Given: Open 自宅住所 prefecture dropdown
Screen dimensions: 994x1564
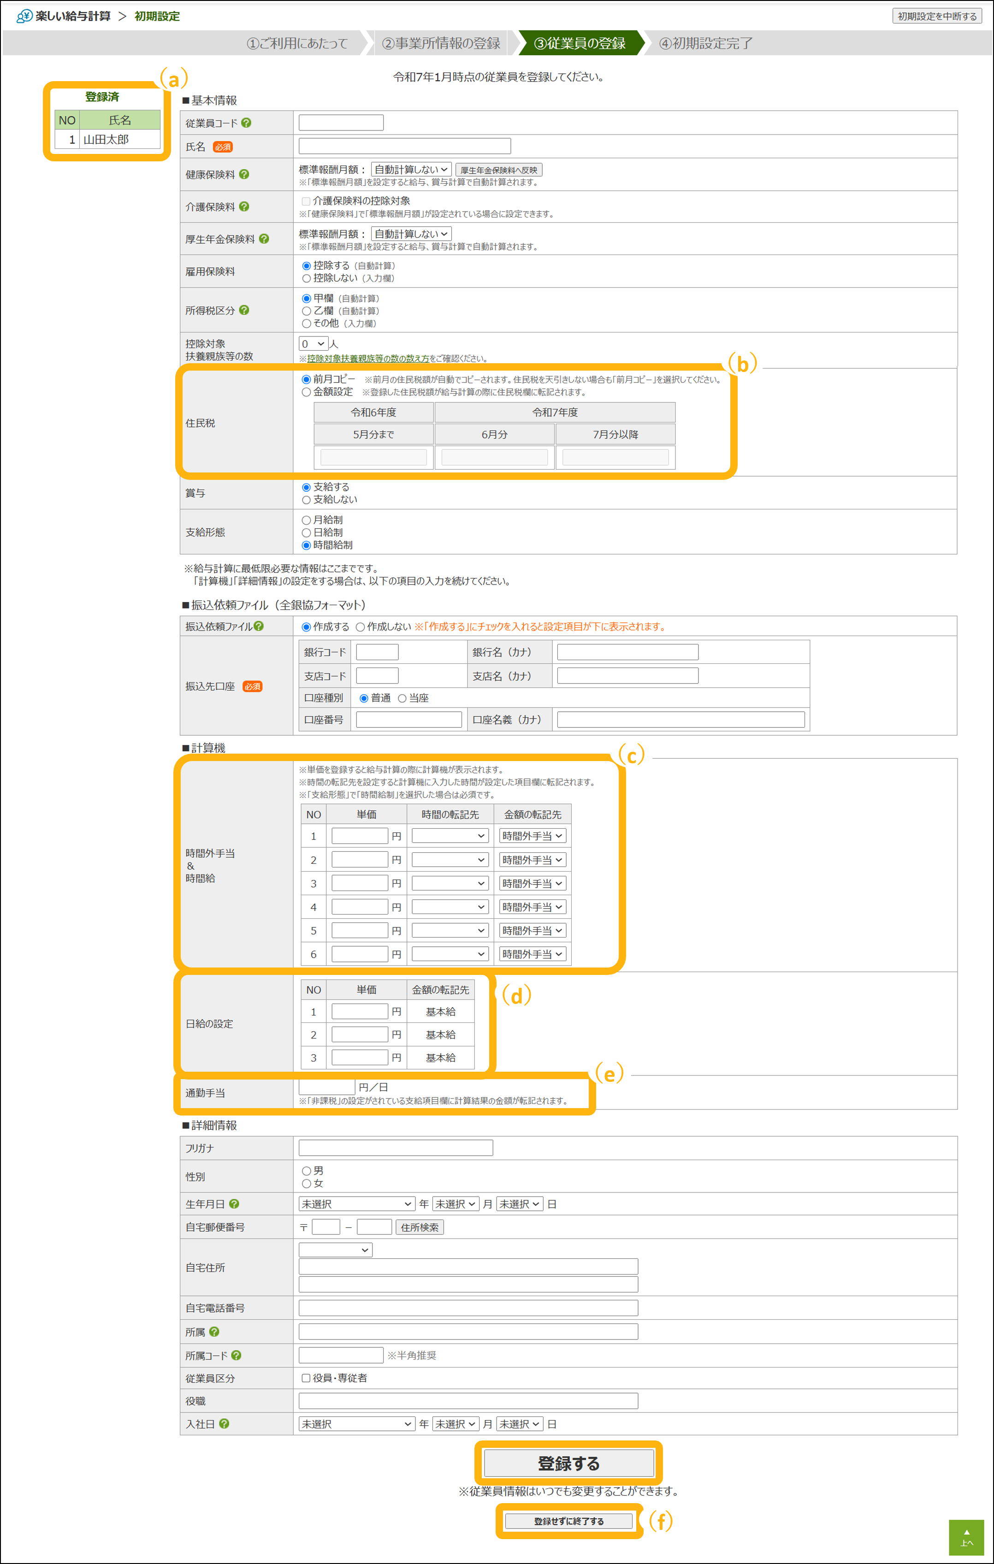Looking at the screenshot, I should 335,1250.
